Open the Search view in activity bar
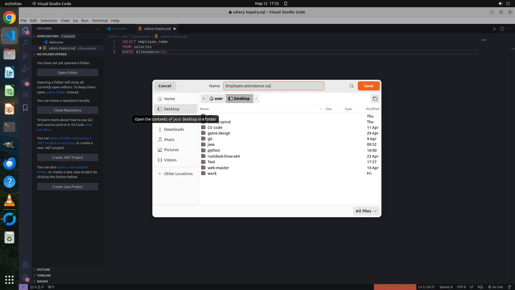This screenshot has height=290, width=515. [25, 43]
